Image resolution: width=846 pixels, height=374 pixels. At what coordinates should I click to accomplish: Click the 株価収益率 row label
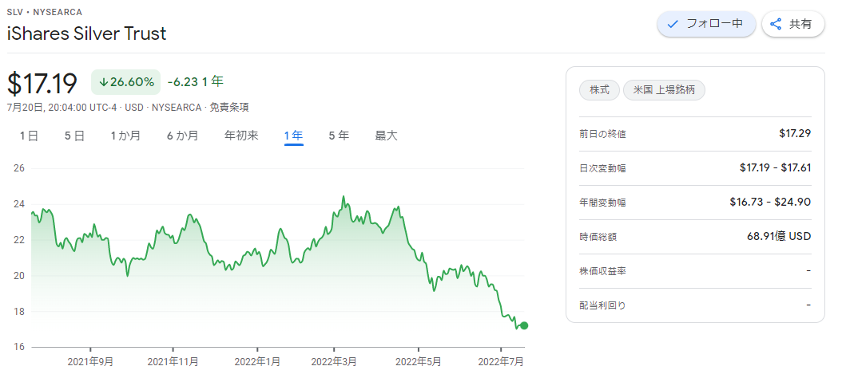pos(602,271)
